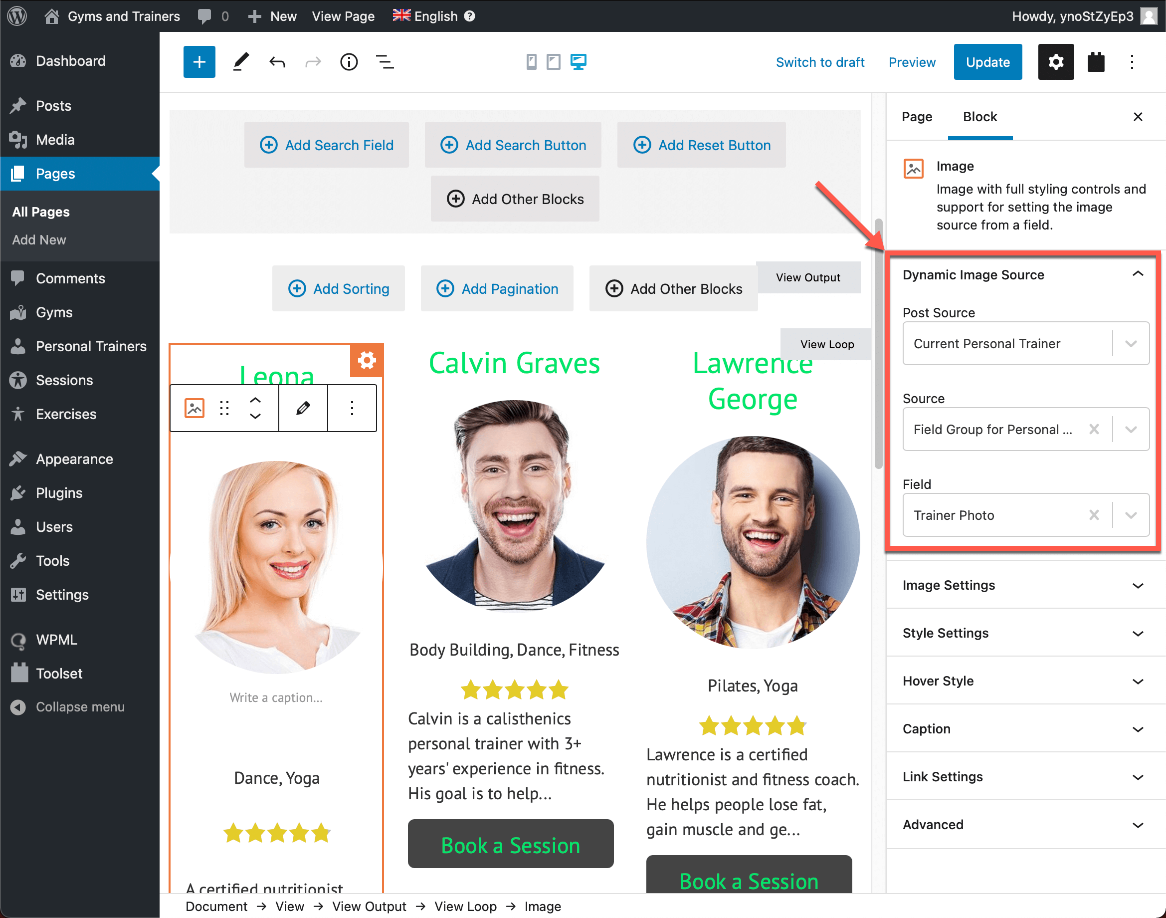Switch to phone preview device icon
The height and width of the screenshot is (918, 1166).
tap(531, 62)
